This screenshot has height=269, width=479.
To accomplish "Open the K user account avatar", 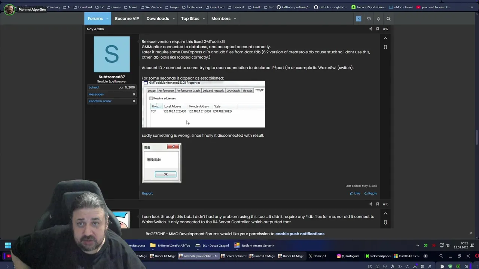I will pyautogui.click(x=359, y=19).
